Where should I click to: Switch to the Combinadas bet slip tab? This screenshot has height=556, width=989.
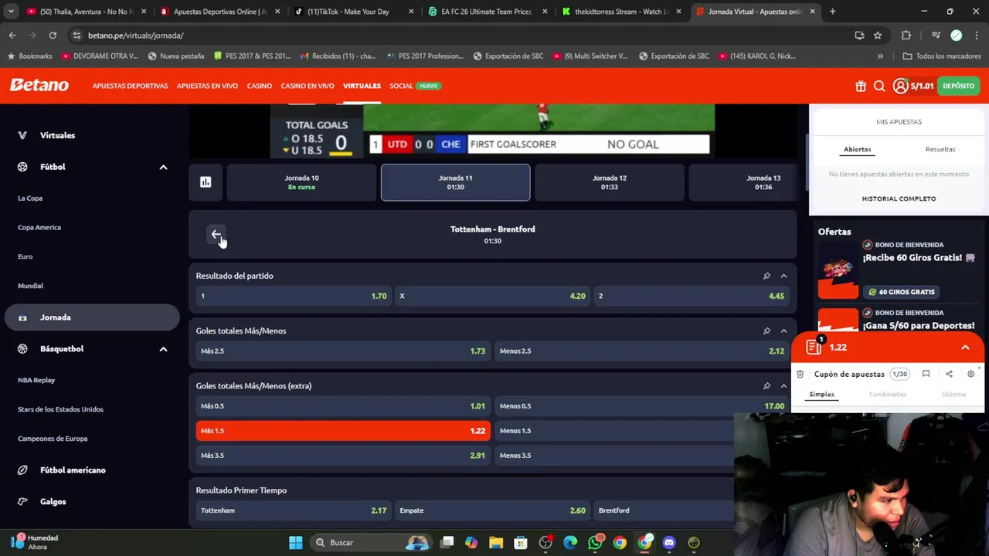pos(887,395)
